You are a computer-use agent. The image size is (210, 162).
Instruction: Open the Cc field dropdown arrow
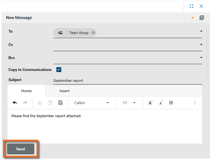(201, 45)
